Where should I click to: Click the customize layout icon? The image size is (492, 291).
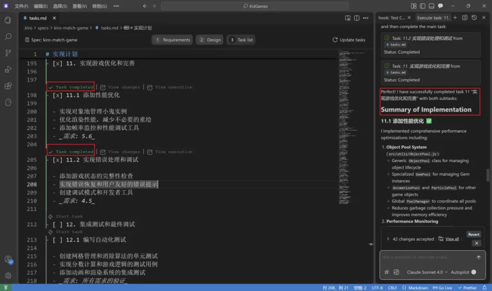coord(414,6)
